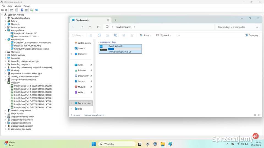Select the Ten komputer tab

tap(90, 20)
